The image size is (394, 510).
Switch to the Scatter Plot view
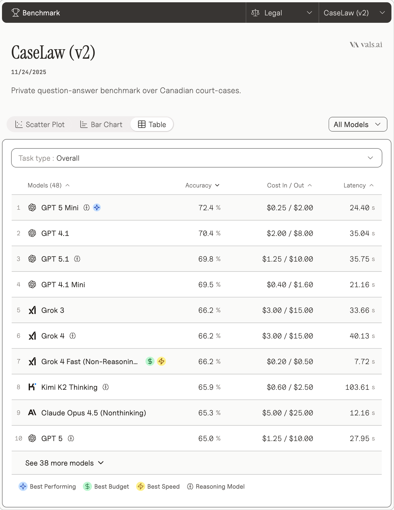(40, 125)
